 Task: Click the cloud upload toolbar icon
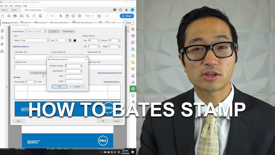[9, 16]
